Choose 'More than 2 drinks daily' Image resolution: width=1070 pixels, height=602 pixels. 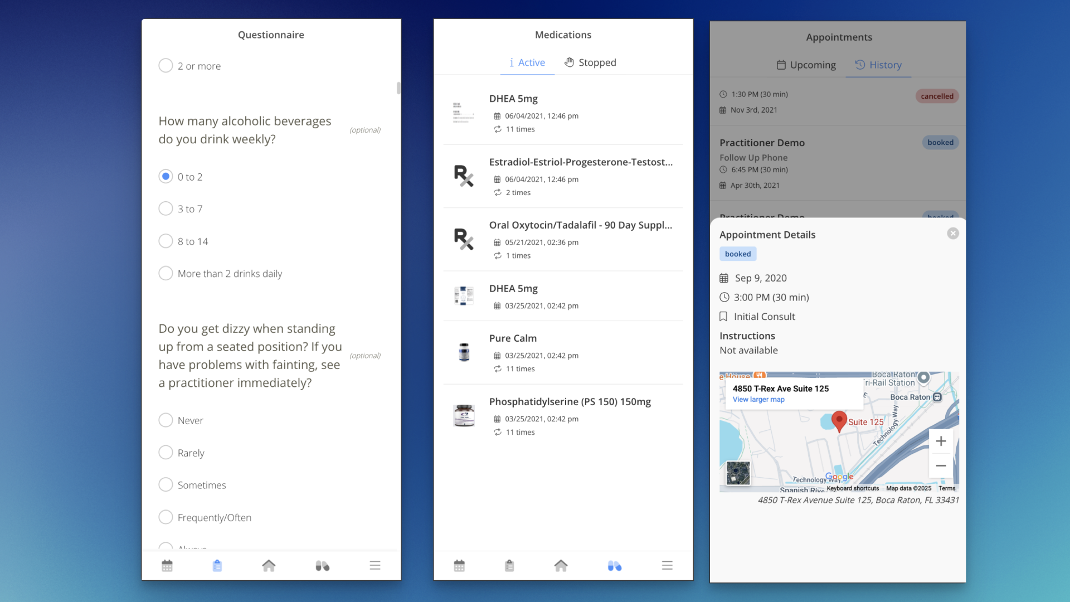coord(166,273)
